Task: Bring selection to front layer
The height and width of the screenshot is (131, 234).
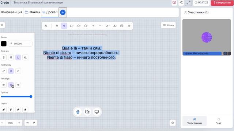Action: (x=25, y=110)
